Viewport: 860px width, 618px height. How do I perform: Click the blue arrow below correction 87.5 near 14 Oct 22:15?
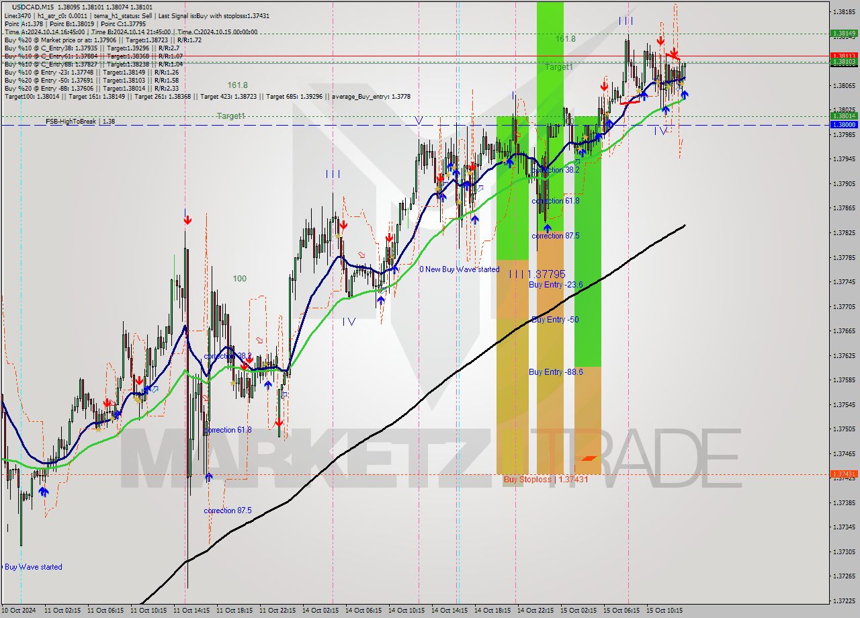tap(548, 228)
